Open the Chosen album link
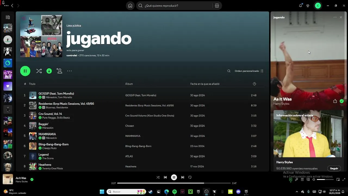348x196 pixels. [129, 126]
